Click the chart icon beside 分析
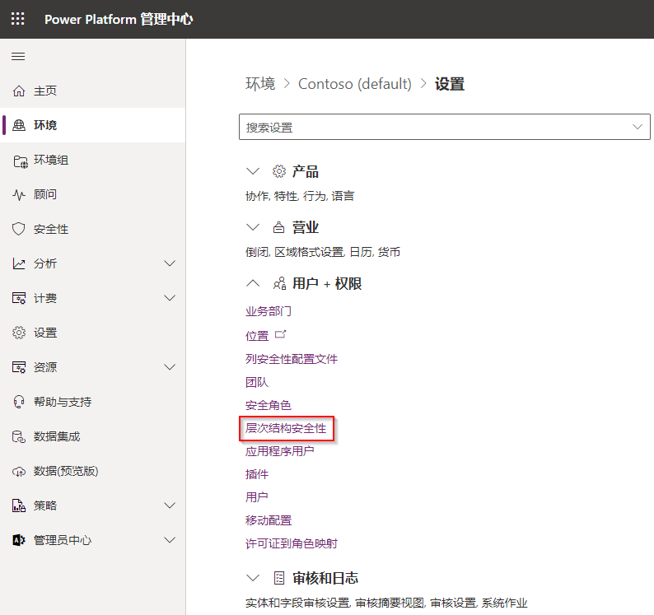Image resolution: width=654 pixels, height=615 pixels. click(19, 263)
